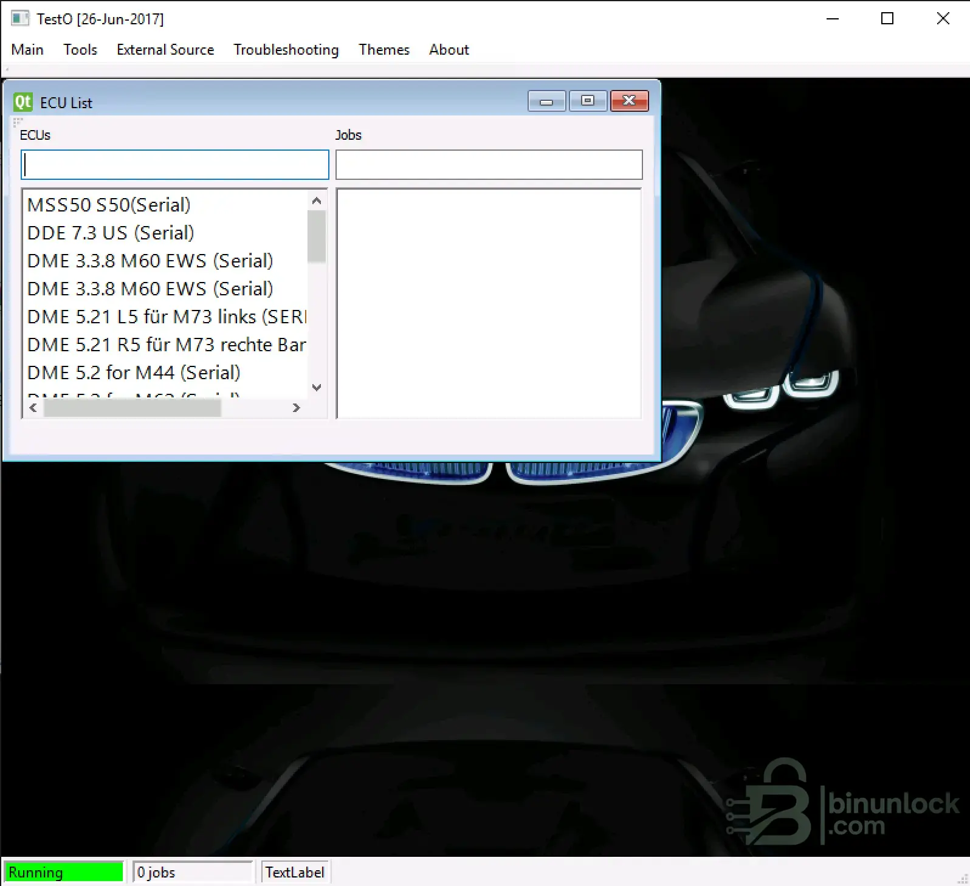The width and height of the screenshot is (970, 886).
Task: Open the Themes menu
Action: [x=384, y=50]
